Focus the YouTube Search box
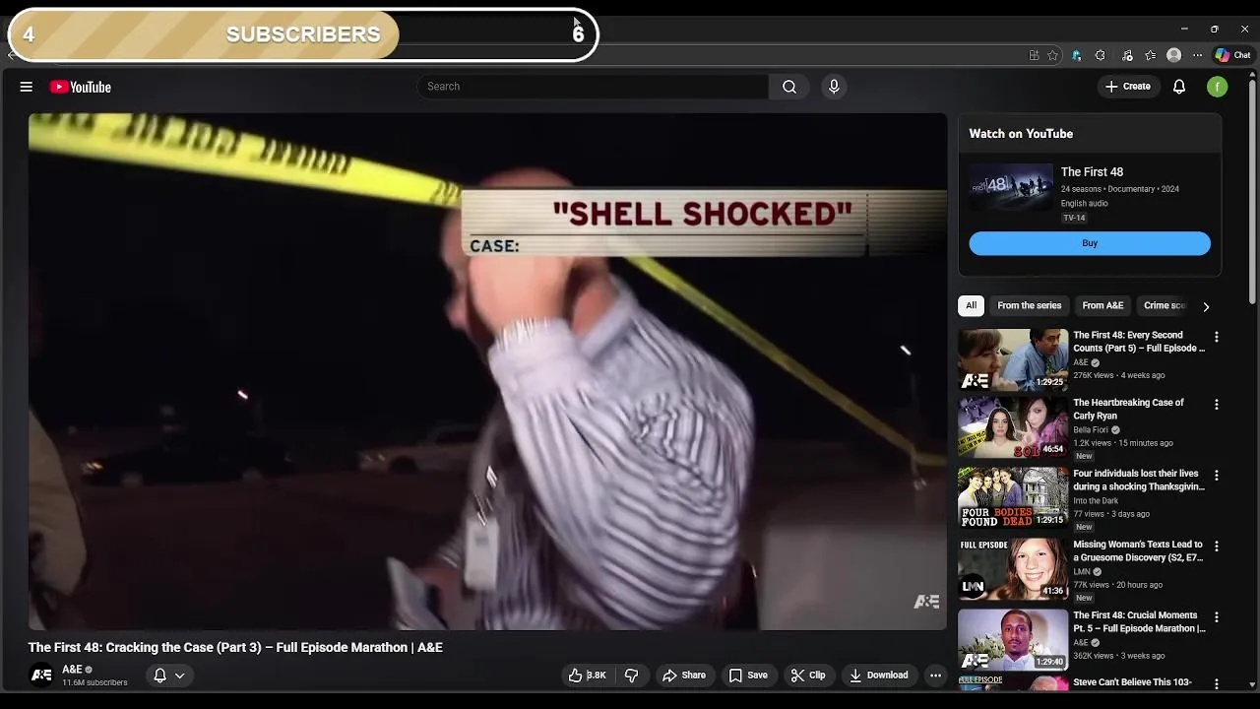Screen dimensions: 1260x709 592,87
